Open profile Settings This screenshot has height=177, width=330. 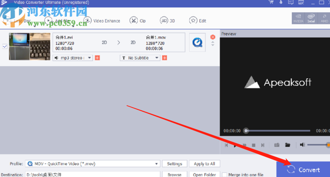pos(174,164)
